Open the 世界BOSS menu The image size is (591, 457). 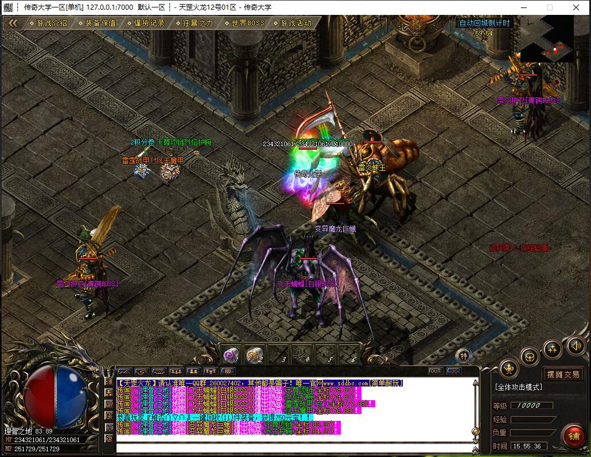[x=244, y=23]
